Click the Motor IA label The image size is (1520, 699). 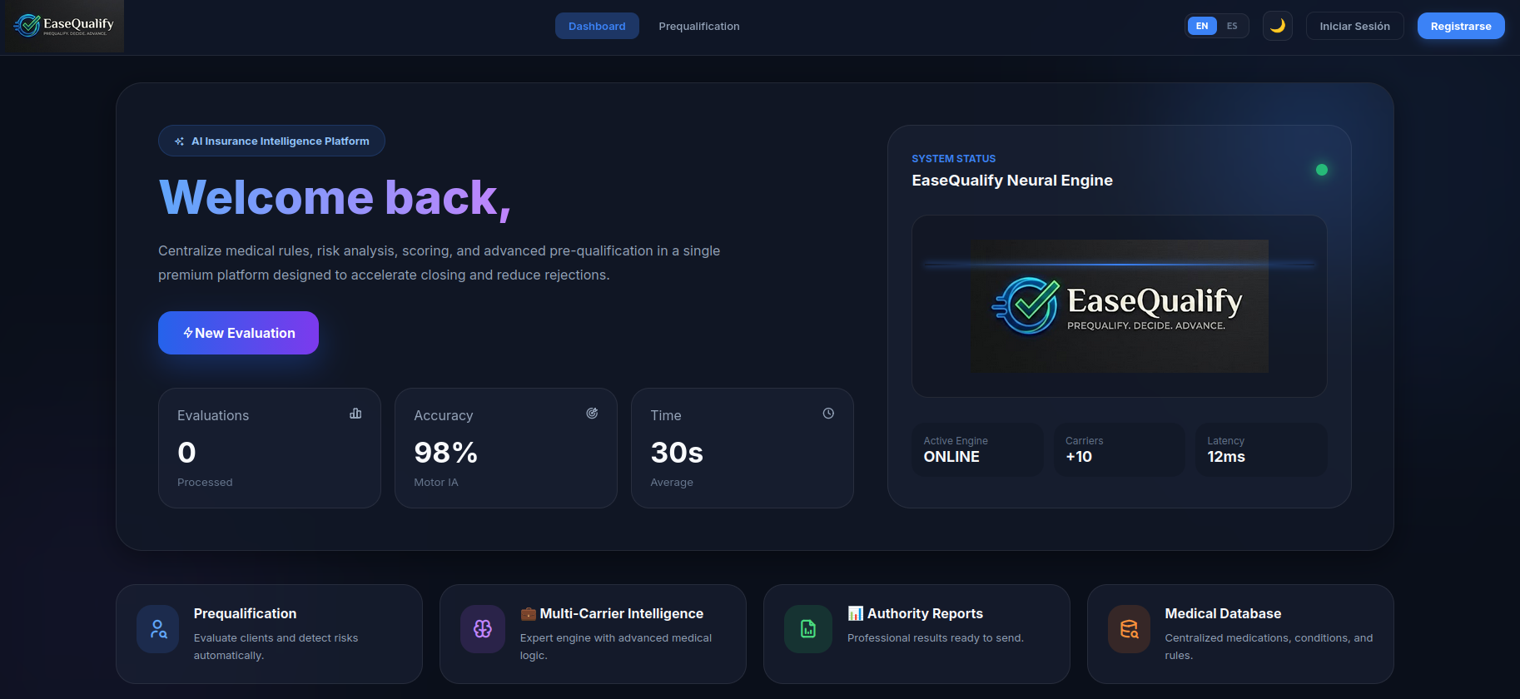436,483
